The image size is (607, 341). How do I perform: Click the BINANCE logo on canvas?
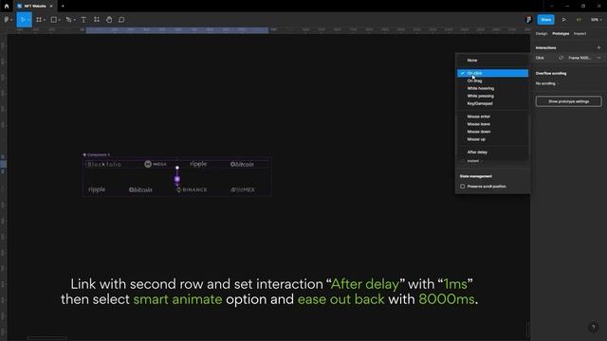[x=192, y=189]
